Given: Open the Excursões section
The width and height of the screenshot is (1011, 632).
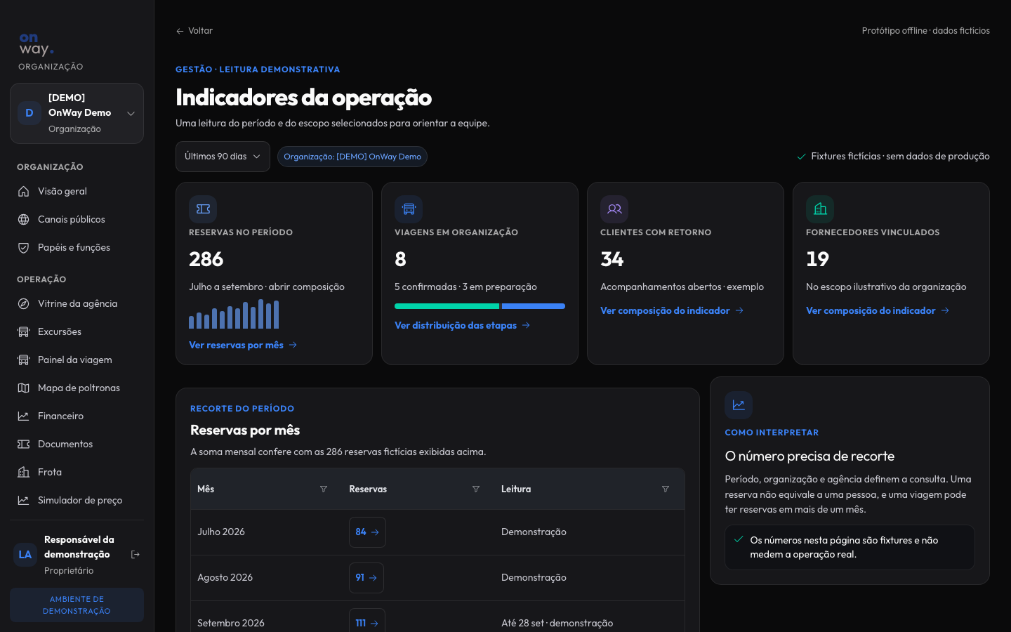Looking at the screenshot, I should pos(77,331).
